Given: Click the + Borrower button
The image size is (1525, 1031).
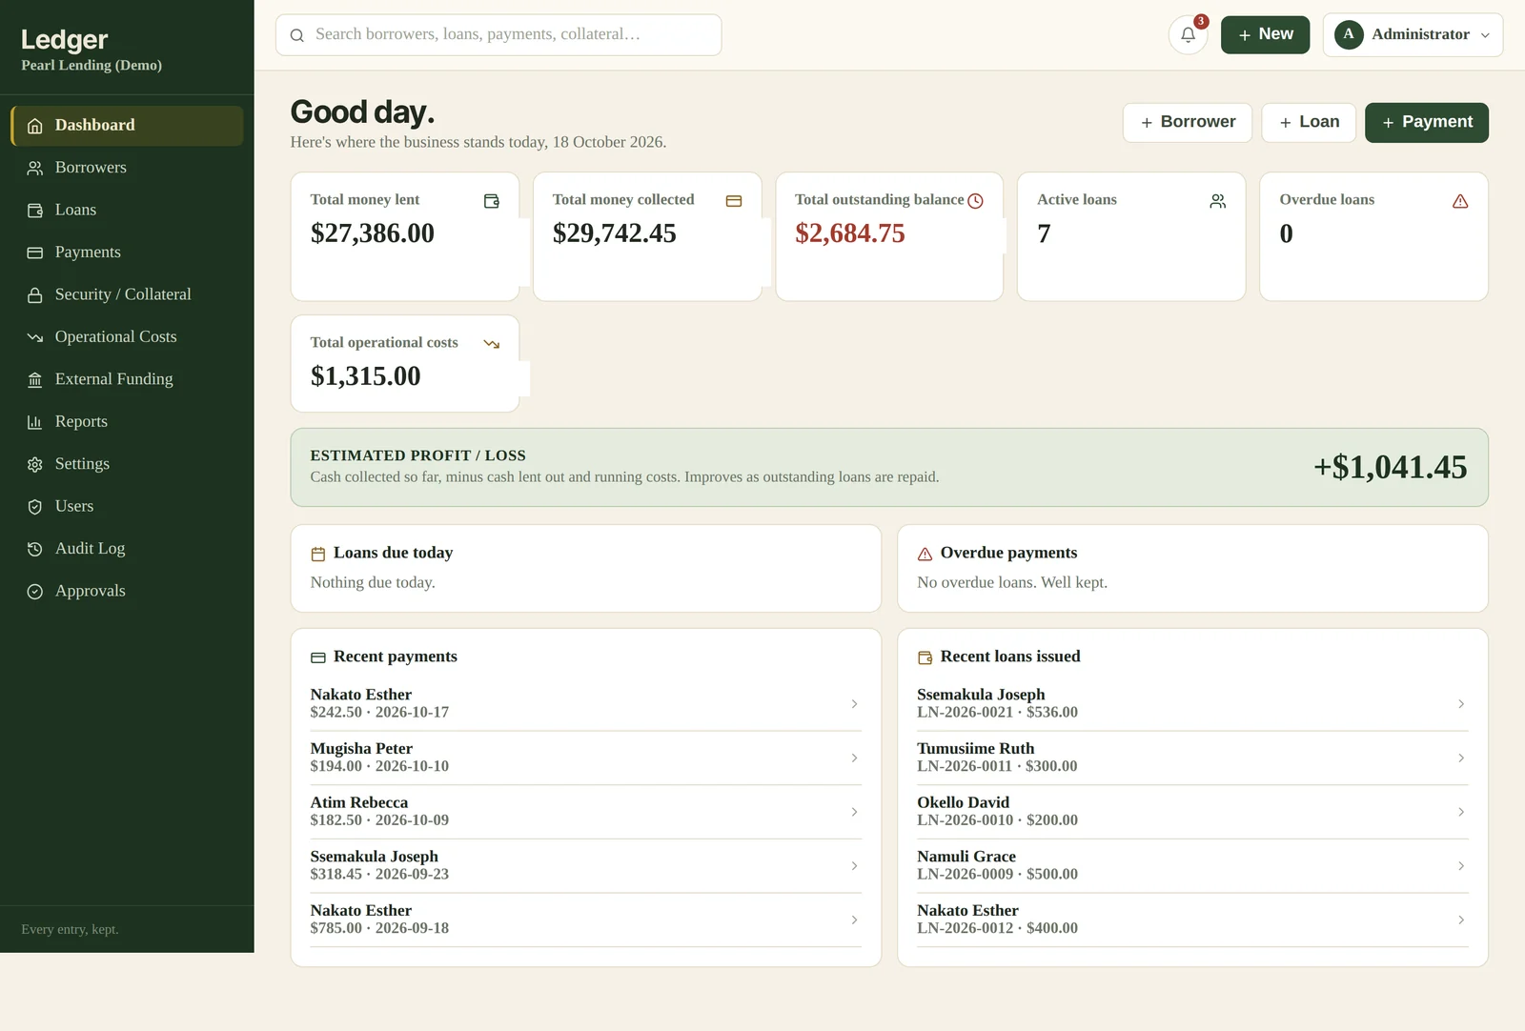Looking at the screenshot, I should point(1188,123).
